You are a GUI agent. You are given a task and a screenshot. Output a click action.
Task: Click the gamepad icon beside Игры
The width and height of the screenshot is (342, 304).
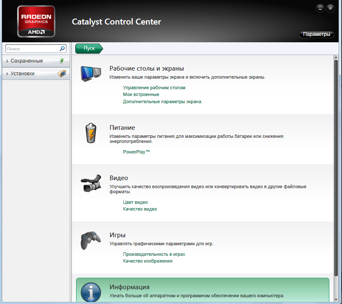click(x=91, y=240)
